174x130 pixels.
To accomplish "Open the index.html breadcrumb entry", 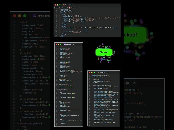I will click(x=74, y=8).
